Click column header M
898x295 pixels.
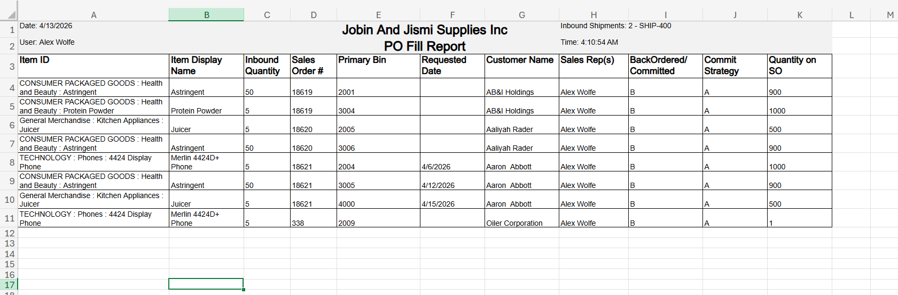coord(890,15)
